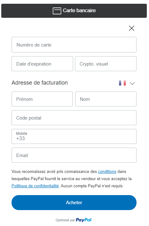Close the card form with X
The width and height of the screenshot is (149, 226).
point(132,28)
